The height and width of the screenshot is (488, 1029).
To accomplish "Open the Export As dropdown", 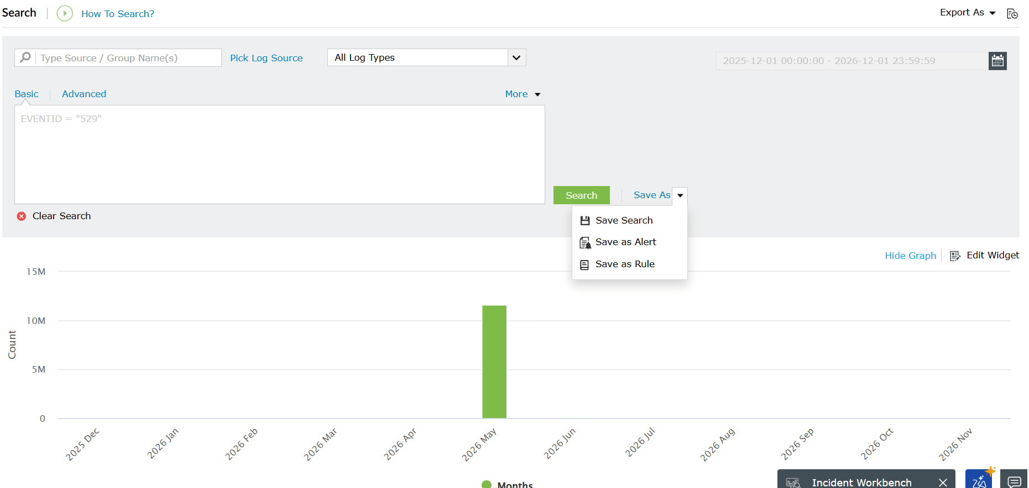I will tap(968, 13).
